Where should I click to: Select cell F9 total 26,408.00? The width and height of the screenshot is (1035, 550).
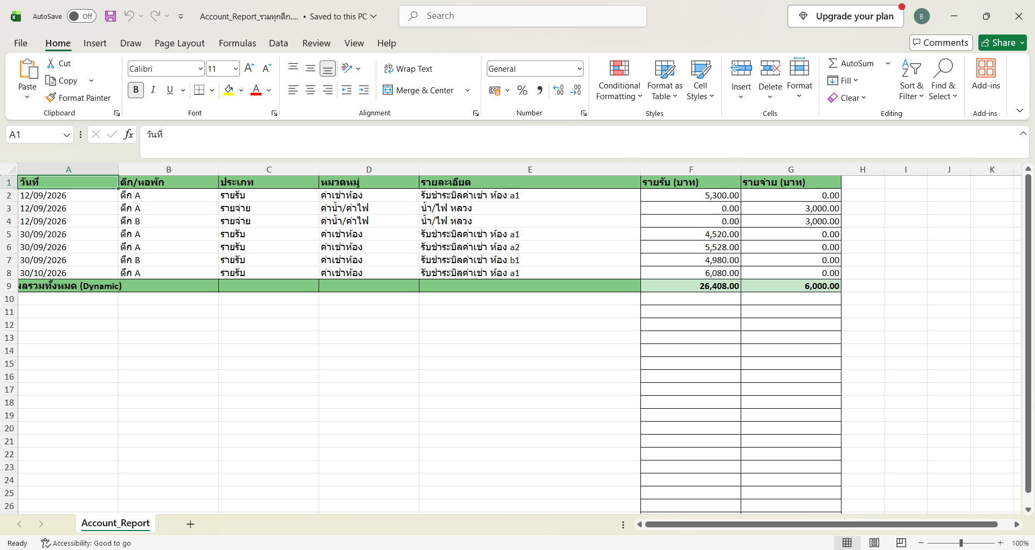(691, 286)
